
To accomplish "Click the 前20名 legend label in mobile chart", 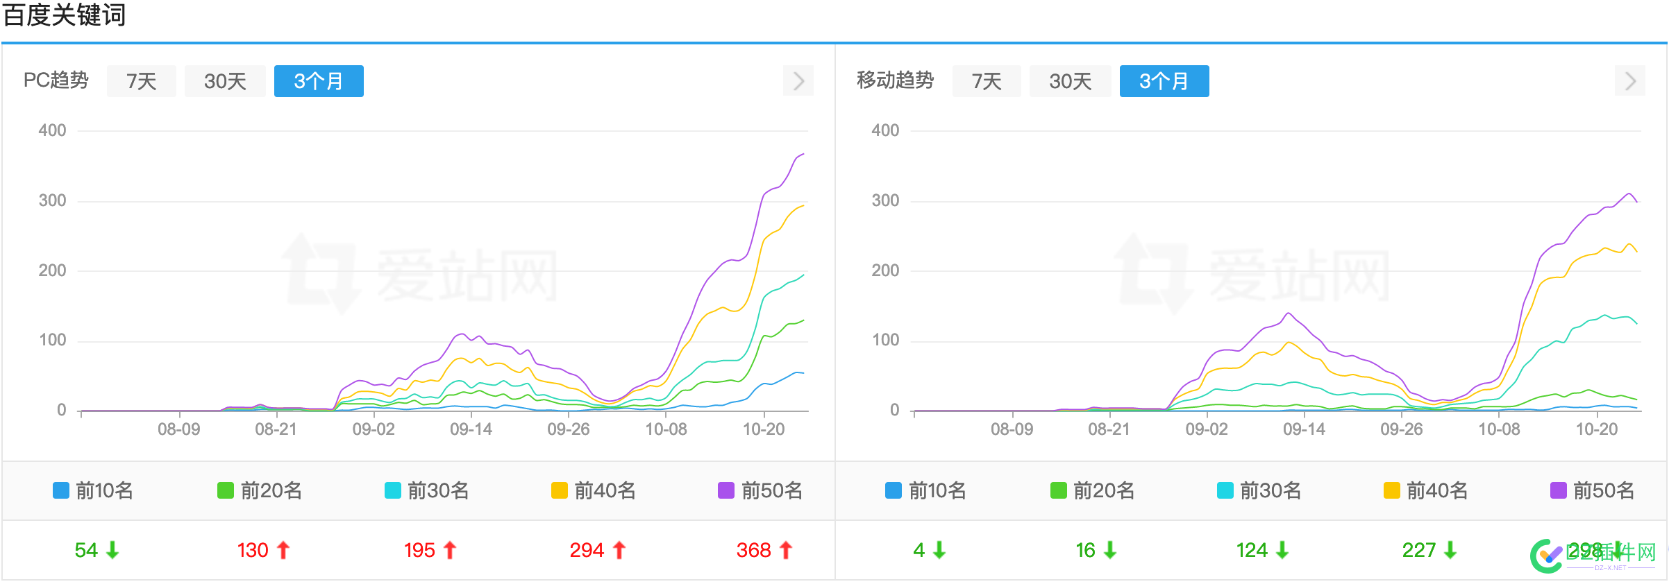I will (x=1104, y=490).
